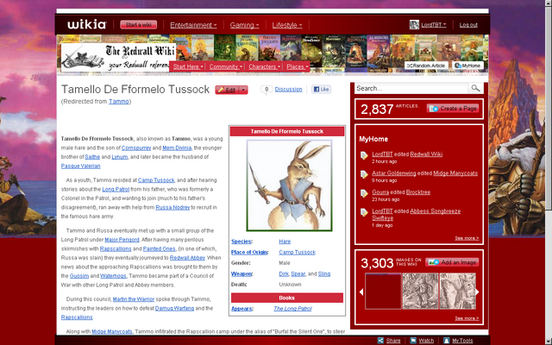This screenshot has width=552, height=345.
Task: Click the Random Article button
Action: [x=426, y=66]
